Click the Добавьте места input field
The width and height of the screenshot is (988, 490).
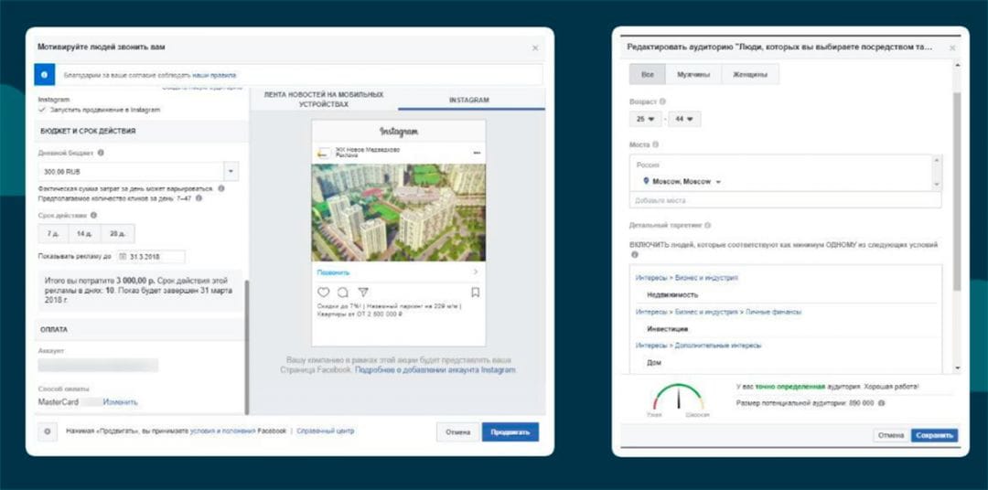pyautogui.click(x=785, y=200)
